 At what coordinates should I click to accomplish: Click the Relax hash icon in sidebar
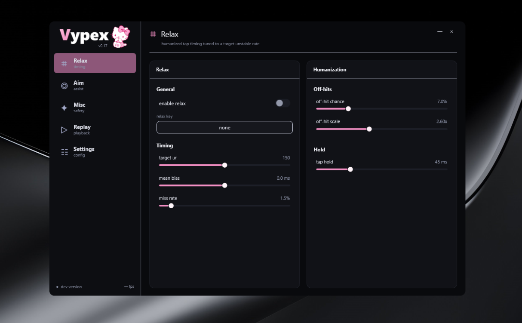tap(64, 64)
